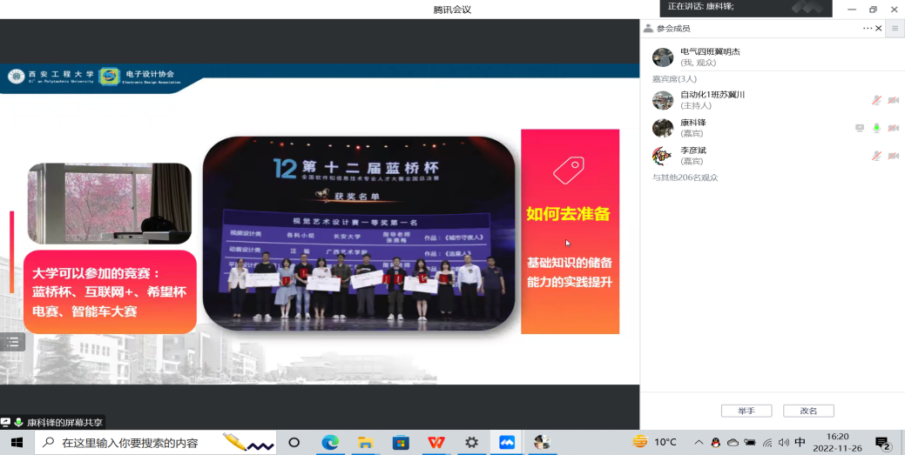Open the hamburger menu beside members panel
The width and height of the screenshot is (905, 455).
[895, 28]
